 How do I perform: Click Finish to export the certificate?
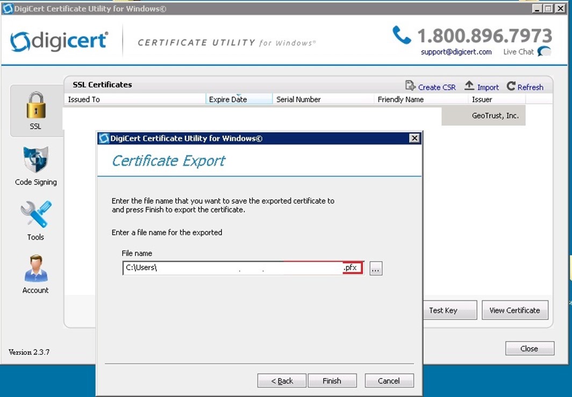tap(332, 380)
